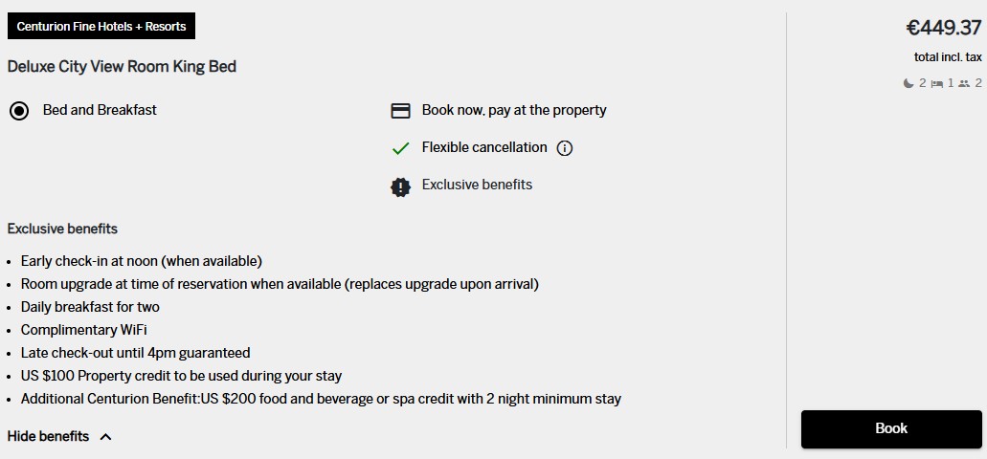Click the Late check-out until 4pm benefit

(135, 353)
